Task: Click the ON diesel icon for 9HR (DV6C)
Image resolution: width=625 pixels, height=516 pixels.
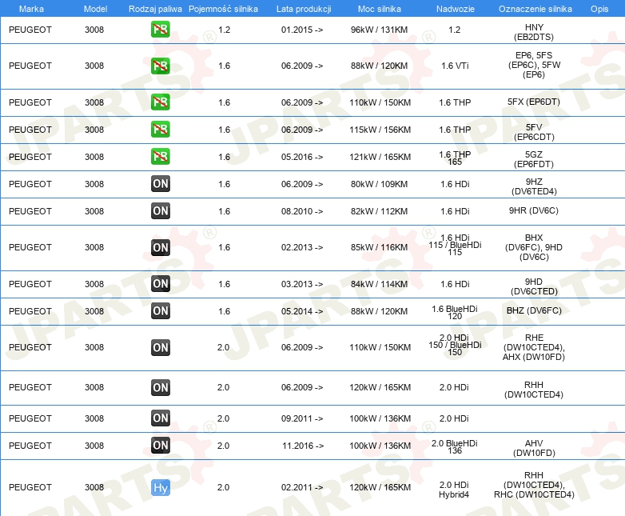Action: tap(160, 210)
